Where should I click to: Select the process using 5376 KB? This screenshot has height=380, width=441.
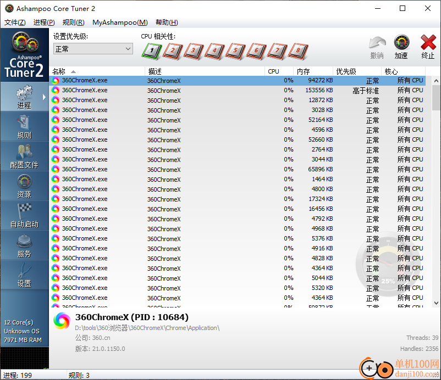point(238,238)
